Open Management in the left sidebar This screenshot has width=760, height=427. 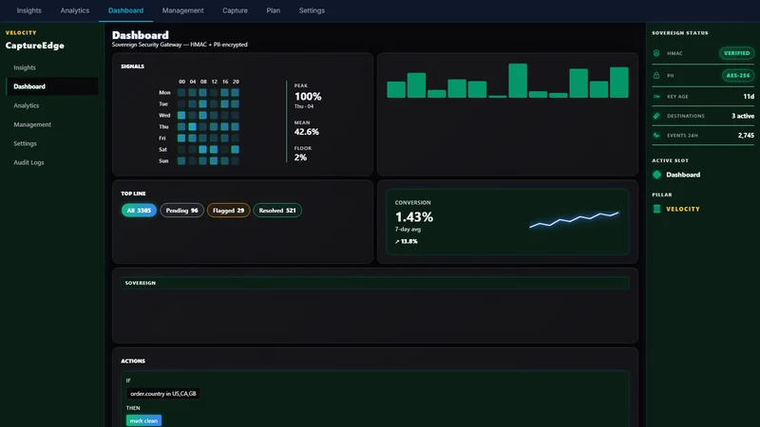(x=52, y=124)
